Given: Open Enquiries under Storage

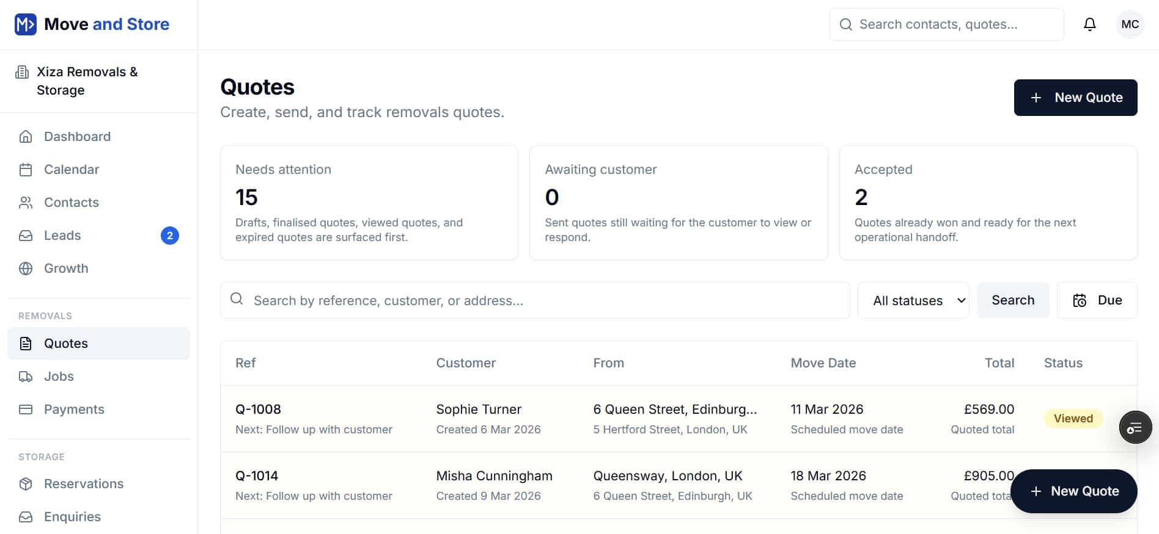Looking at the screenshot, I should (99, 517).
